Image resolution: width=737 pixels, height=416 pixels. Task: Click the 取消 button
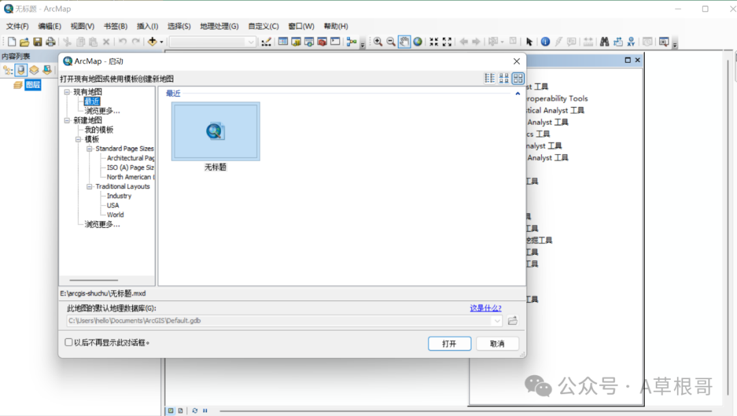[x=497, y=344]
